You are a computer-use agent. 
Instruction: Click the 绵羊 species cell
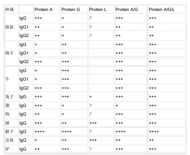pyautogui.click(x=11, y=53)
